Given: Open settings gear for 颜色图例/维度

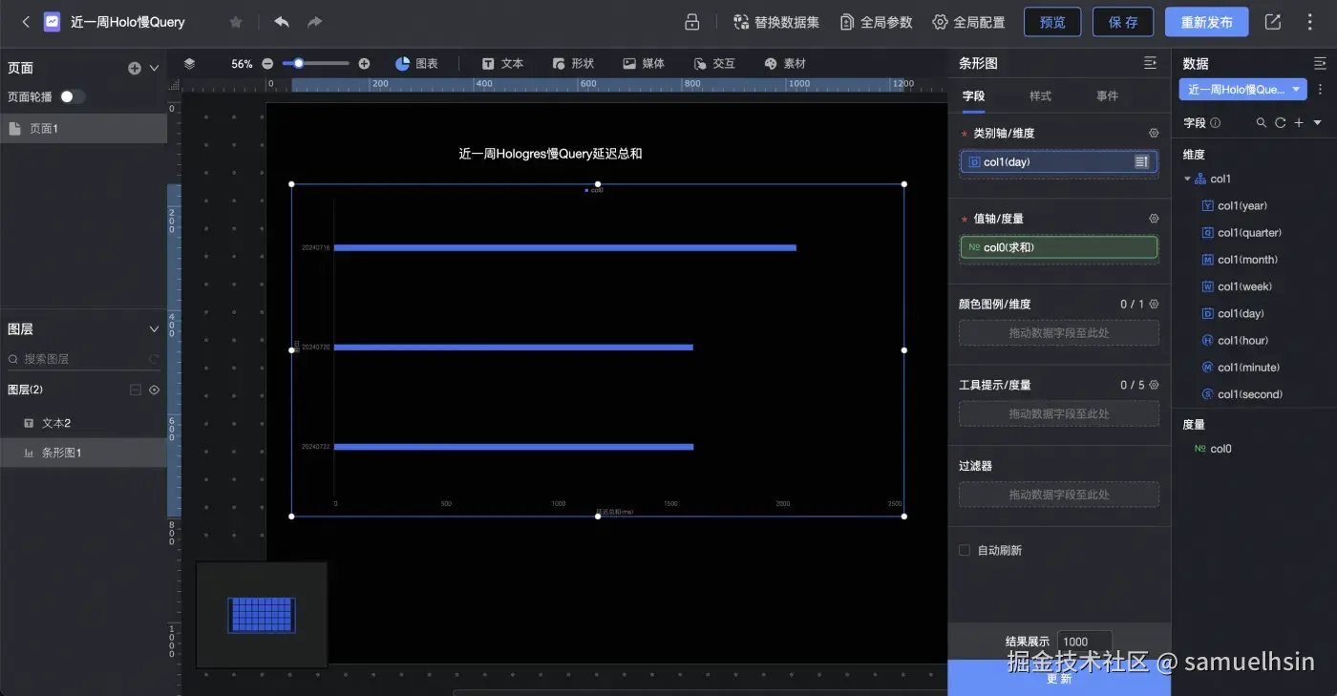Looking at the screenshot, I should pos(1154,304).
